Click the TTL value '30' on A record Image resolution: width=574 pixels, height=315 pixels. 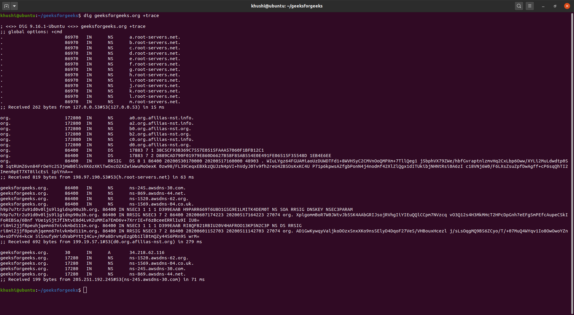tap(68, 252)
